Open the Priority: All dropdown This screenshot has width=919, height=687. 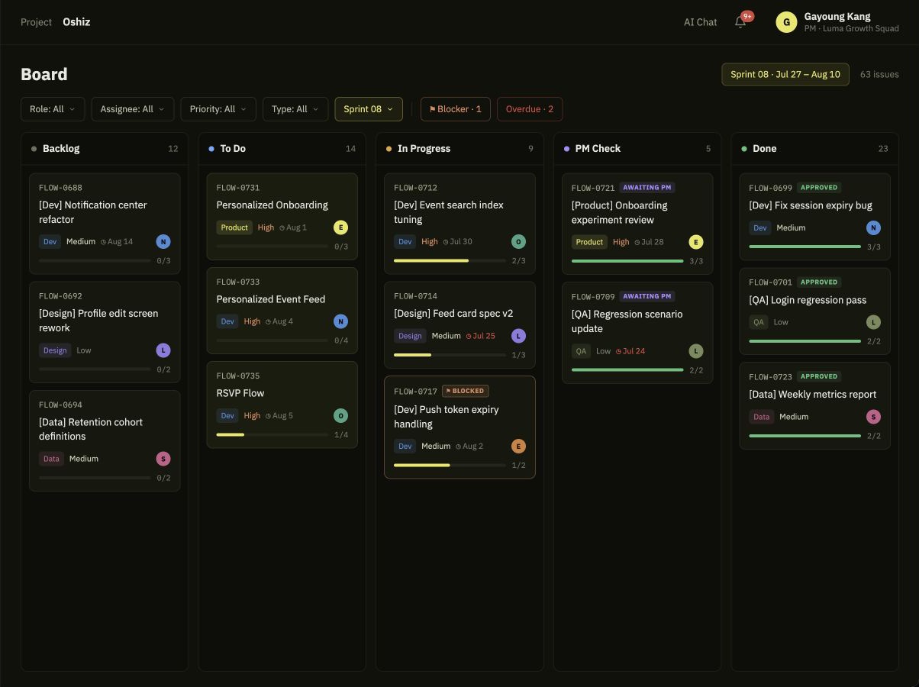218,109
